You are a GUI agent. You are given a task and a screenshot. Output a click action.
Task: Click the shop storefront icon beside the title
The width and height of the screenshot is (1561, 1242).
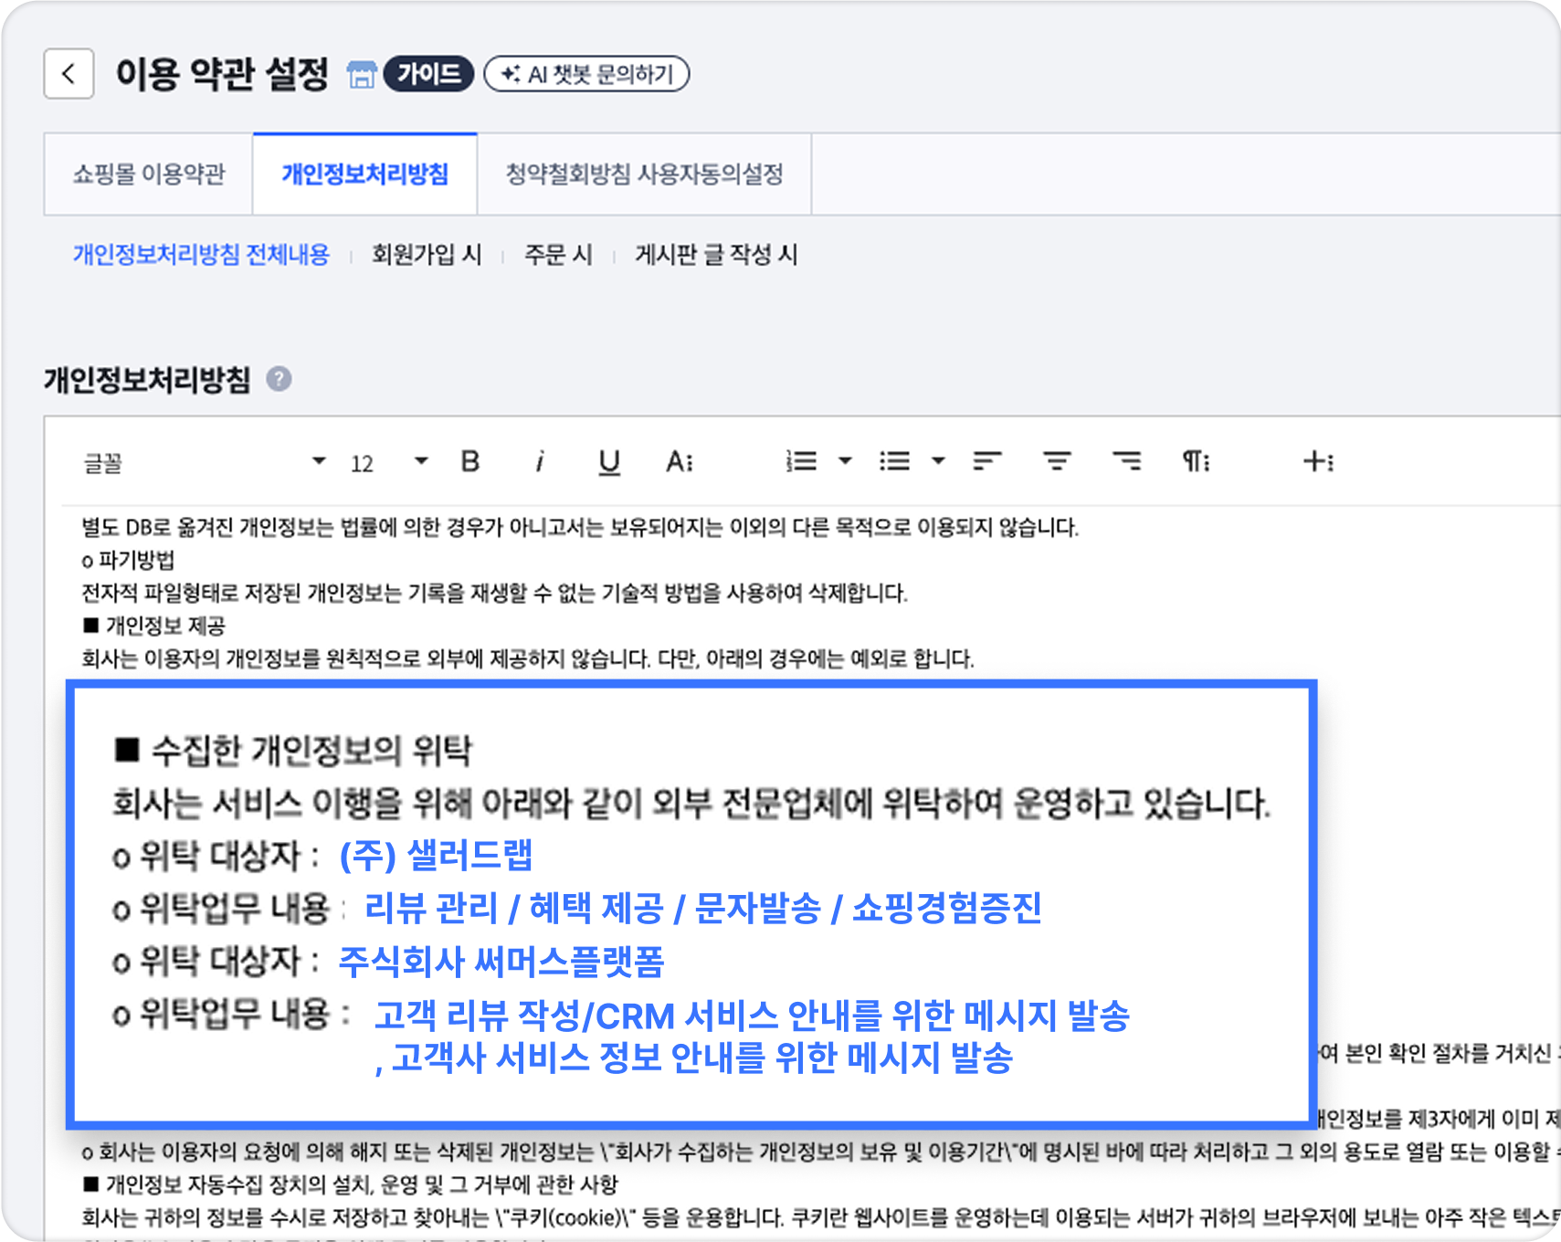(x=362, y=75)
